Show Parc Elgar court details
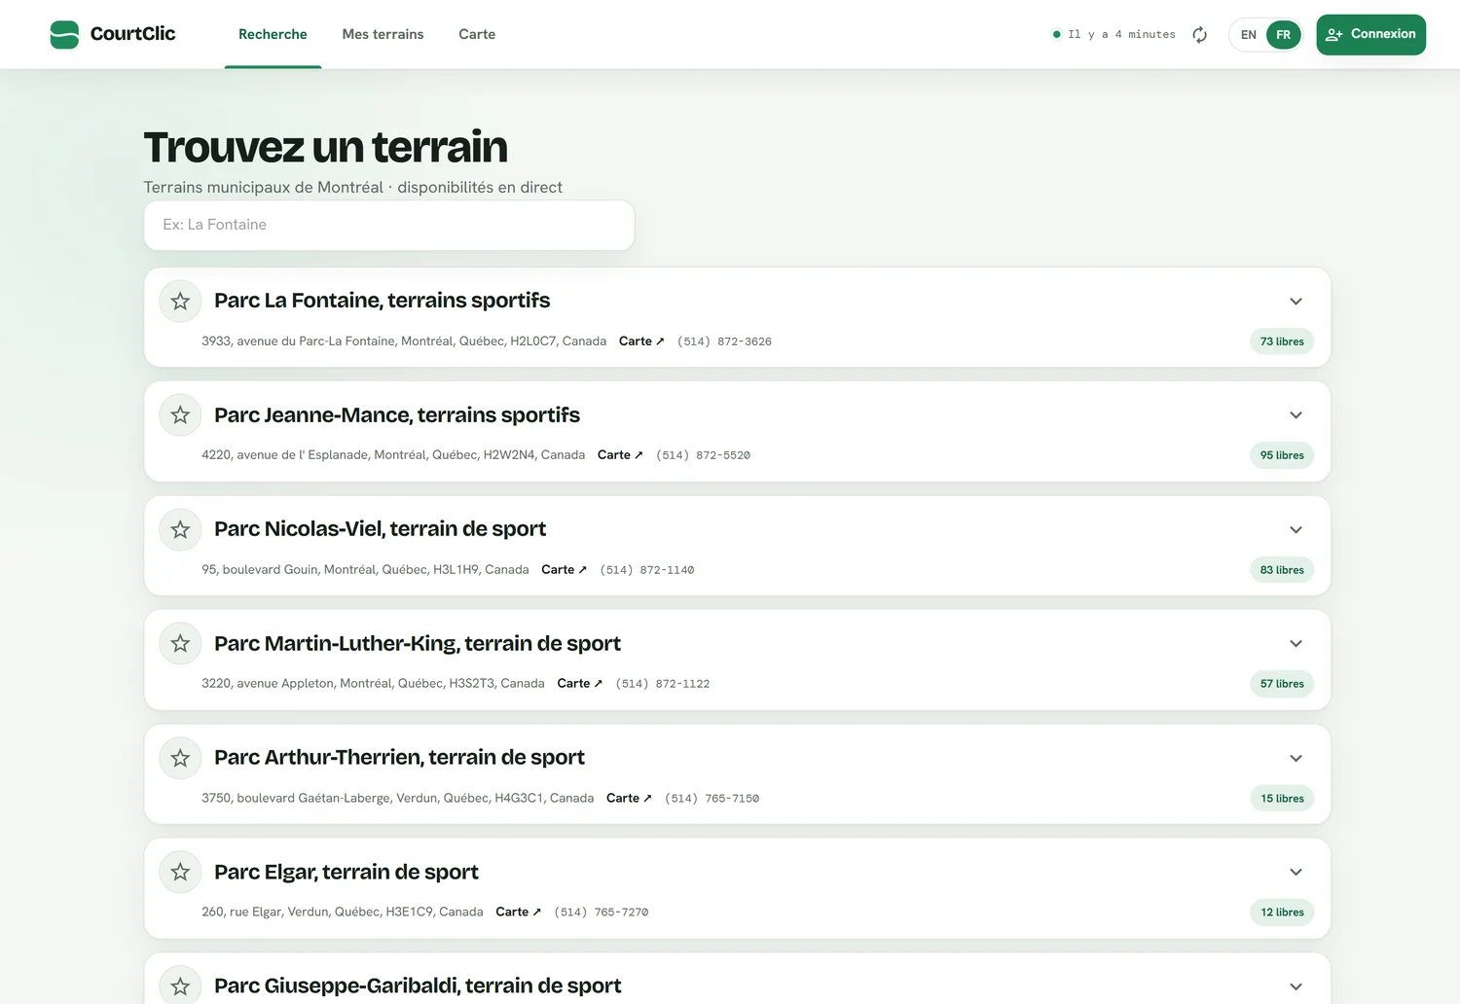 [x=1296, y=873]
